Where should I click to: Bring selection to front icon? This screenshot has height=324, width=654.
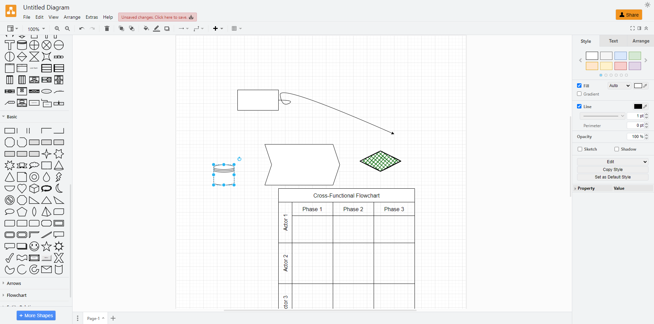click(x=121, y=29)
